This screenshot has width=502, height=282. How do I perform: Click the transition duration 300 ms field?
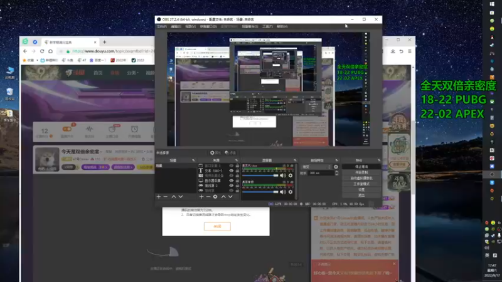click(321, 173)
